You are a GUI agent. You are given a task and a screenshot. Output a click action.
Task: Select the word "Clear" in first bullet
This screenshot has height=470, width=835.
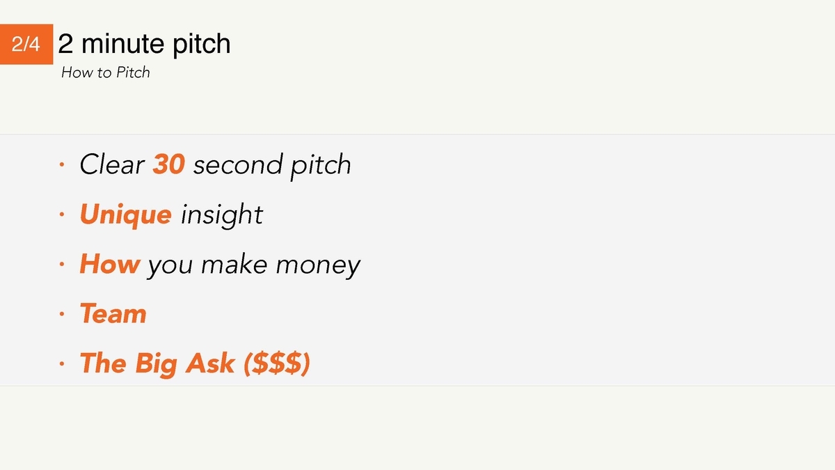[112, 165]
